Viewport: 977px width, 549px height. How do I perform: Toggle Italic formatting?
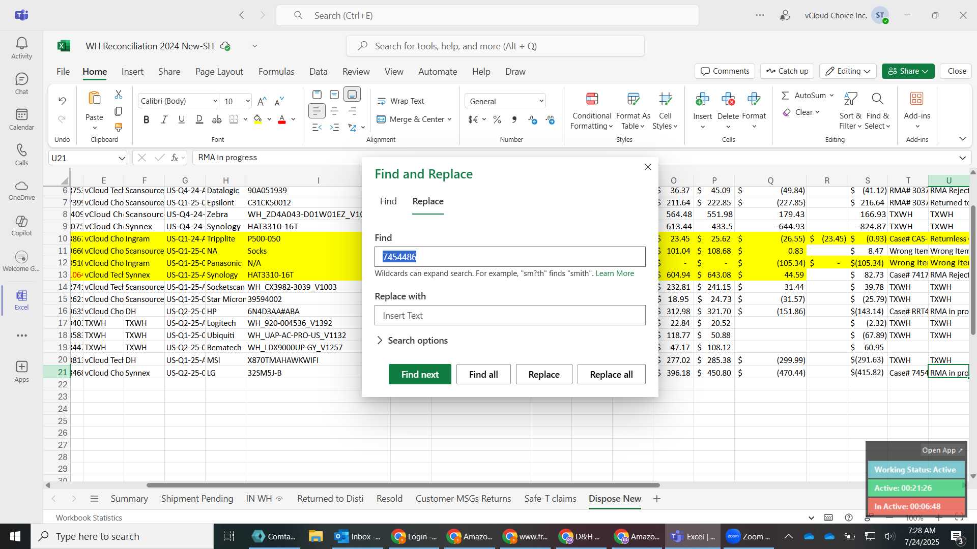[164, 119]
